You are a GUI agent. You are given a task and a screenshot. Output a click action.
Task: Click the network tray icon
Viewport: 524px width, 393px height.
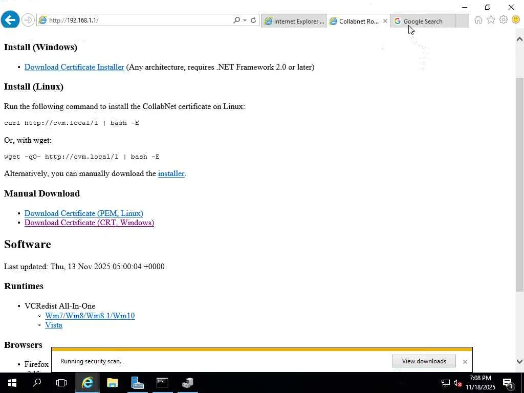(446, 383)
